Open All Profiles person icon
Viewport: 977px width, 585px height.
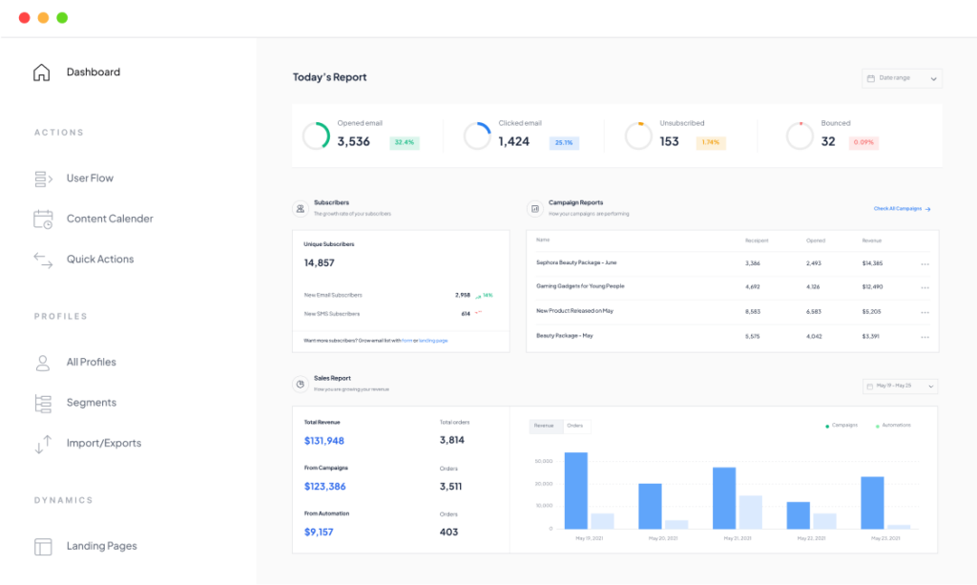pos(42,363)
